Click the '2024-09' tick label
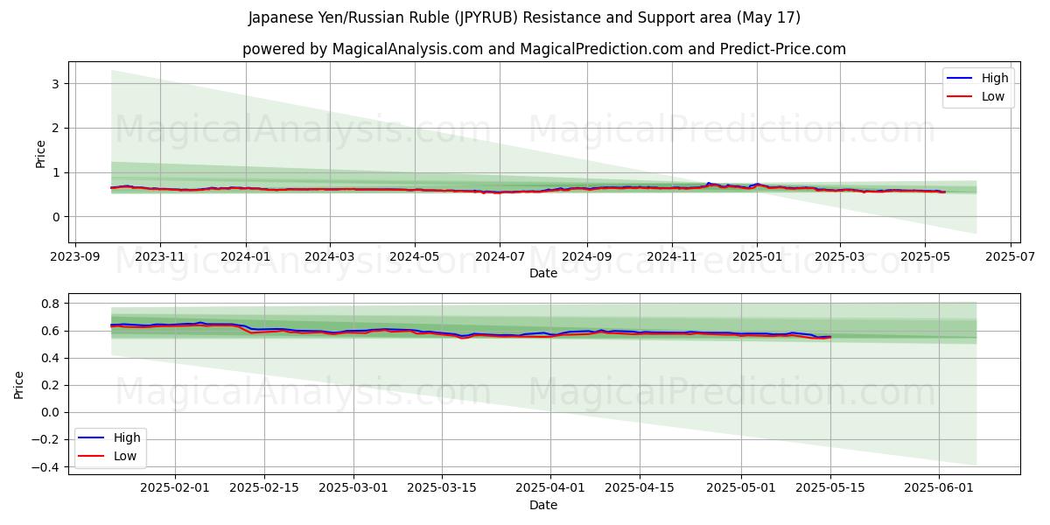 click(x=586, y=258)
